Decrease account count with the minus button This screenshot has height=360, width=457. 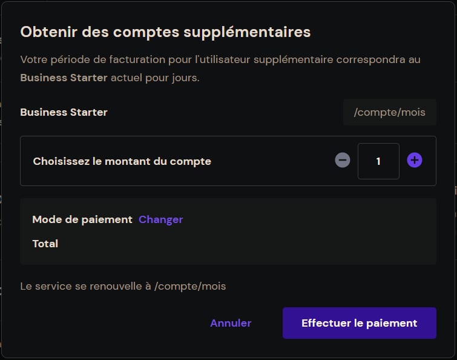(343, 161)
